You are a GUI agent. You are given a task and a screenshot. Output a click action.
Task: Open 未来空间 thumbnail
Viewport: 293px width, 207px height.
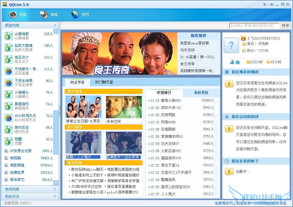(124, 107)
